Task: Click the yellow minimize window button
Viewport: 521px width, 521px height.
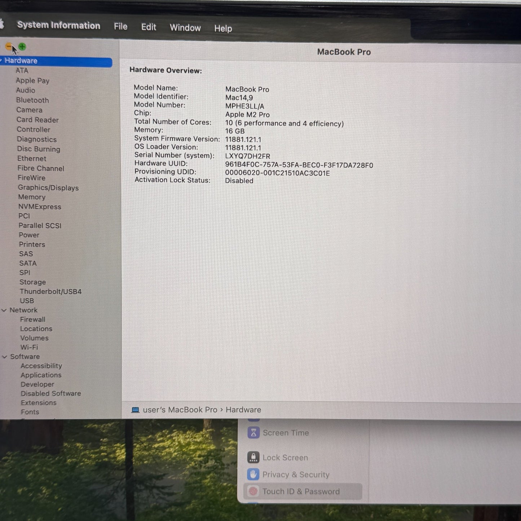Action: coord(9,47)
